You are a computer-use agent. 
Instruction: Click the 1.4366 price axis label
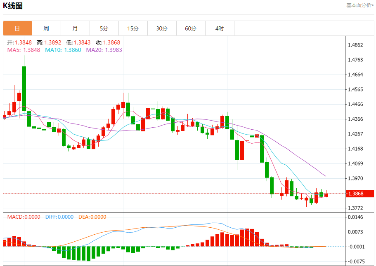356,119
